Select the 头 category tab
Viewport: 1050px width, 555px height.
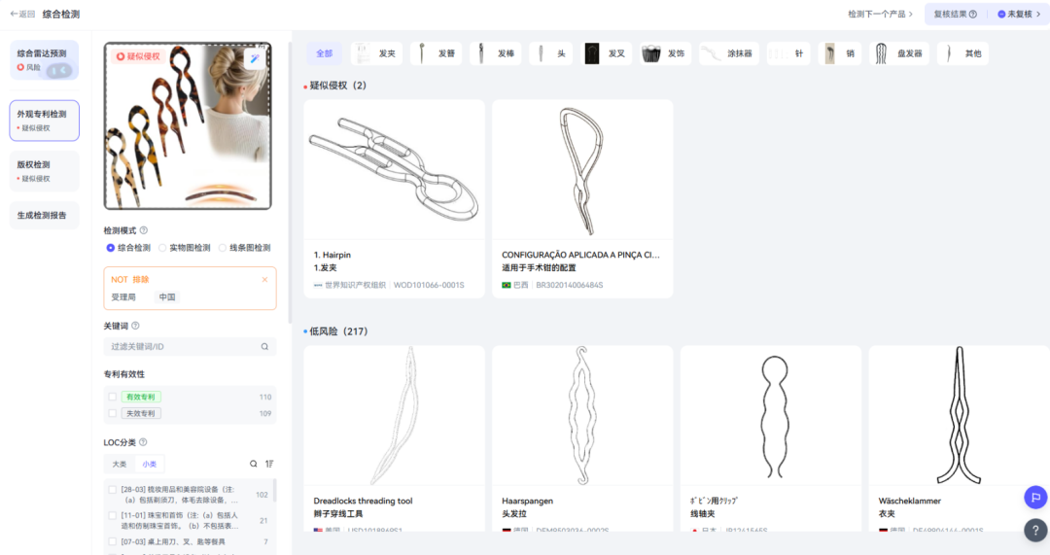[552, 53]
